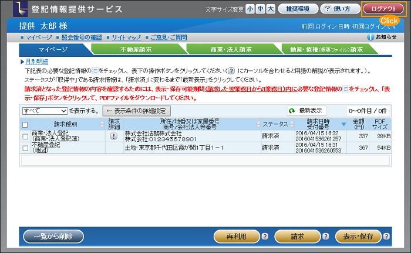Follow the マイページ link in the sub-navigation

pyautogui.click(x=39, y=37)
